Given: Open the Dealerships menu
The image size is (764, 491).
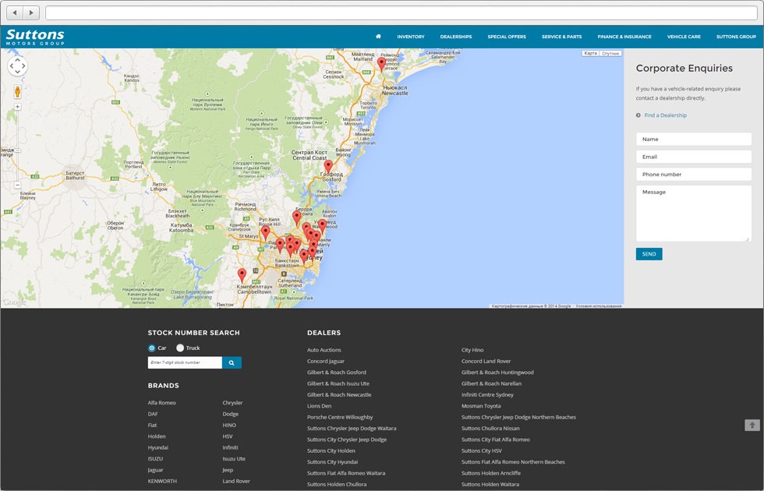Looking at the screenshot, I should coord(455,37).
